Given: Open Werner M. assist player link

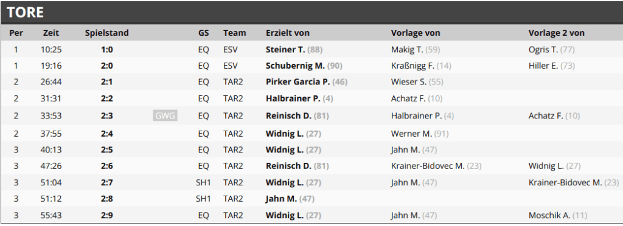Looking at the screenshot, I should coord(411,134).
